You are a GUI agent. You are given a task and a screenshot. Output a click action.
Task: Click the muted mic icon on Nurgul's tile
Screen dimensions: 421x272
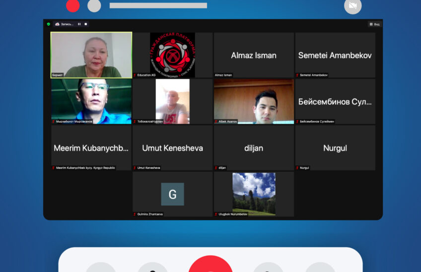tap(297, 168)
